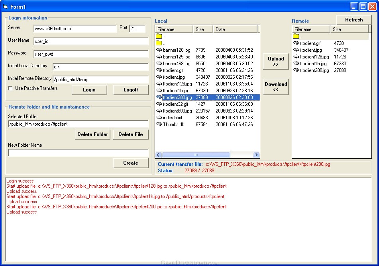Upload the selected file to remote

point(276,61)
